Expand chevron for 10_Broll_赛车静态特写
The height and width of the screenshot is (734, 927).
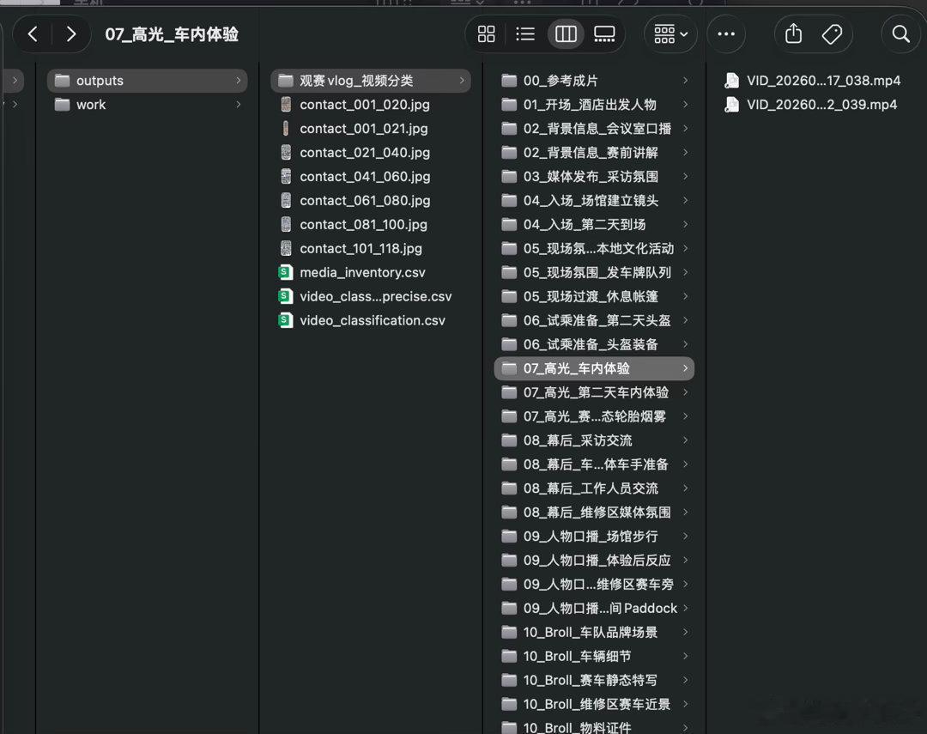pyautogui.click(x=685, y=680)
